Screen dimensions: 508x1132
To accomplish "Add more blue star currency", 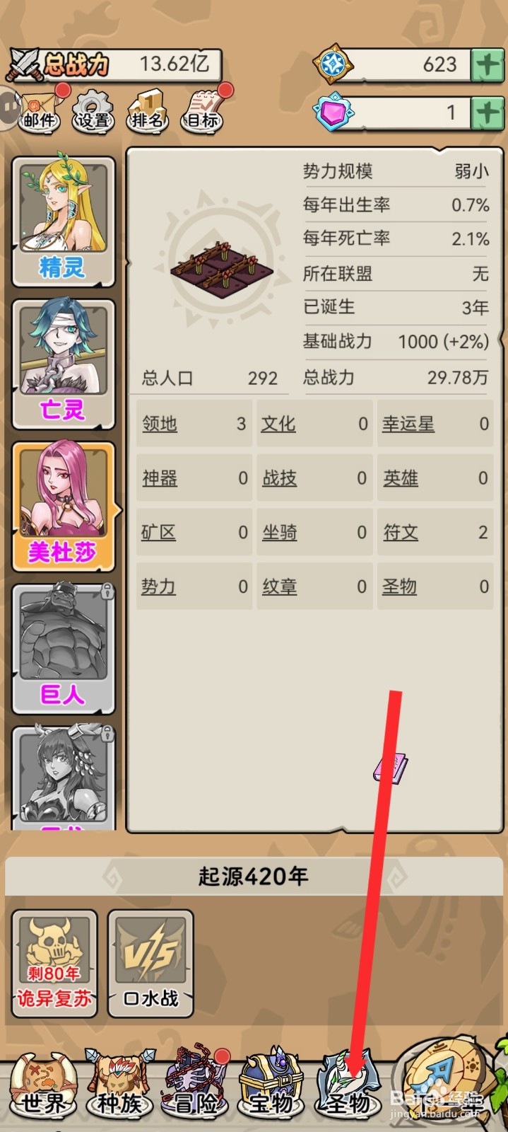I will [488, 65].
